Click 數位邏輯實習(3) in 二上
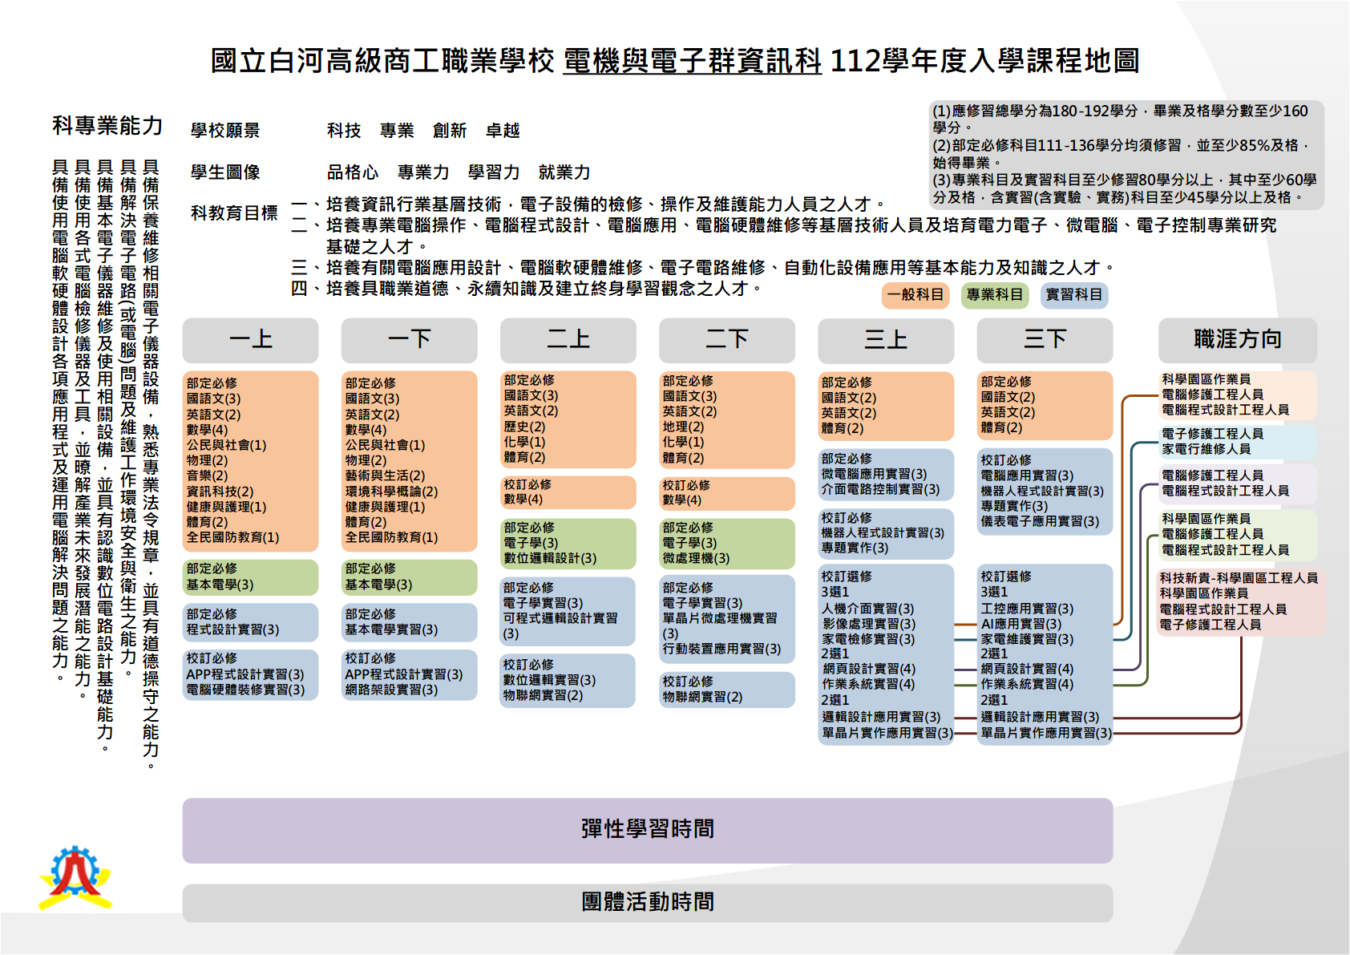Image resolution: width=1350 pixels, height=955 pixels. [549, 680]
